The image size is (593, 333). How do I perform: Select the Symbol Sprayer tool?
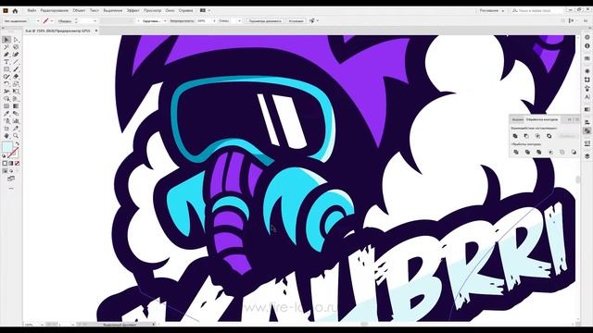click(6, 121)
